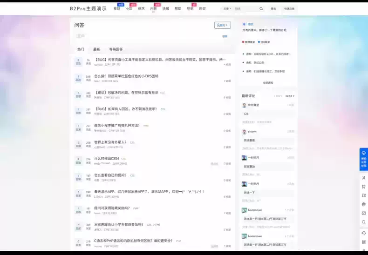Click avatar of the '测试一下' commenter
This screenshot has height=255, width=368.
coord(244,184)
